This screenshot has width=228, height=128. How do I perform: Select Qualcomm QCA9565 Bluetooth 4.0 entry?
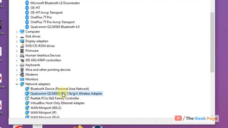[x=55, y=27]
